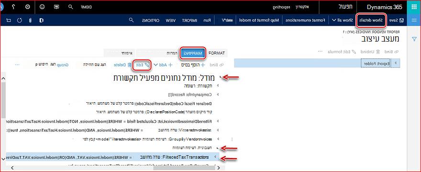This screenshot has height=172, width=421.
Task: Click the drag handle dots beside GroupByVendorInvoices
Action: pos(232,139)
